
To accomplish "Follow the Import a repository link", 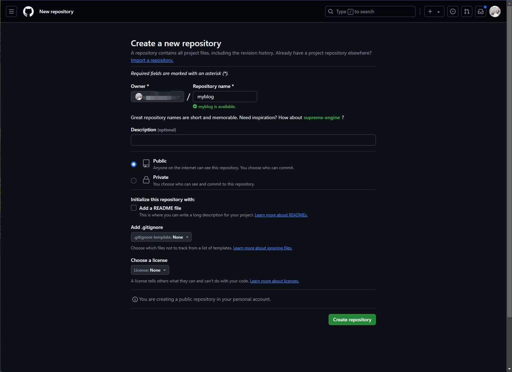I will 152,60.
